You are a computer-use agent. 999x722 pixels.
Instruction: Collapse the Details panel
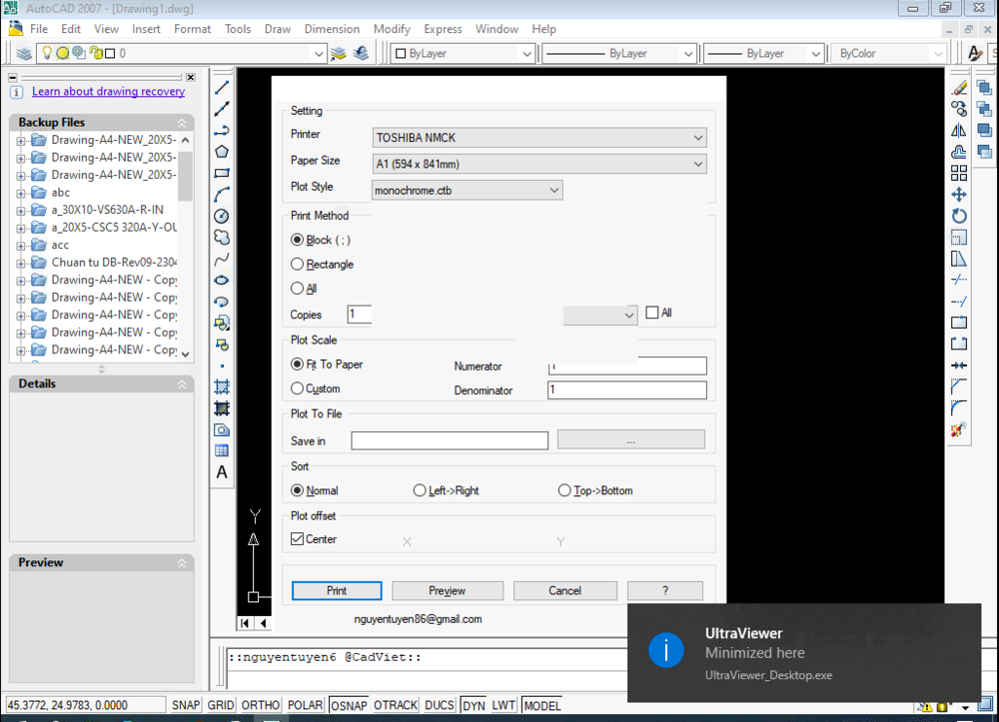point(182,383)
